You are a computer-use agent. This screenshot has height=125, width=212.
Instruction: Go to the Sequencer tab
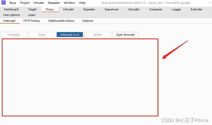[x=111, y=9]
